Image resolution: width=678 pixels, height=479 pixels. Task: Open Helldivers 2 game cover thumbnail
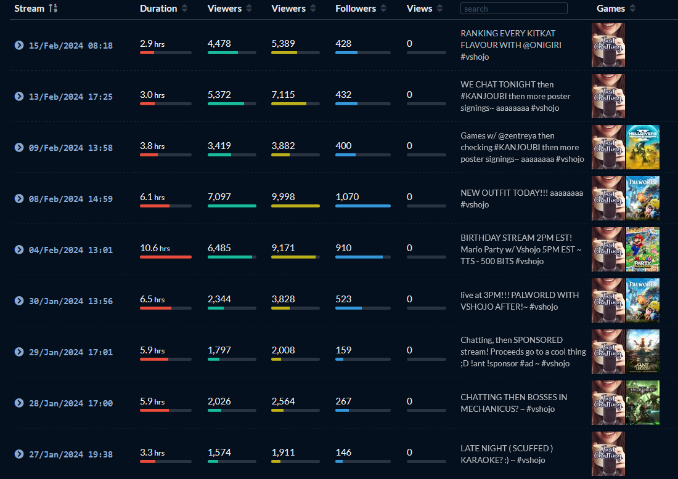click(x=642, y=147)
